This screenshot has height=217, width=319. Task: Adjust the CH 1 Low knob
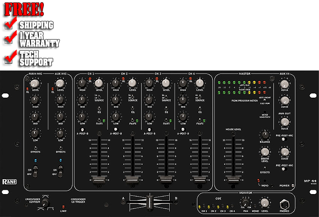82,117
